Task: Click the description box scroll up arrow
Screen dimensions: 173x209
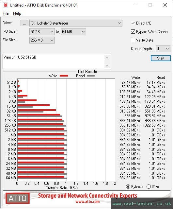Action: (x=107, y=58)
